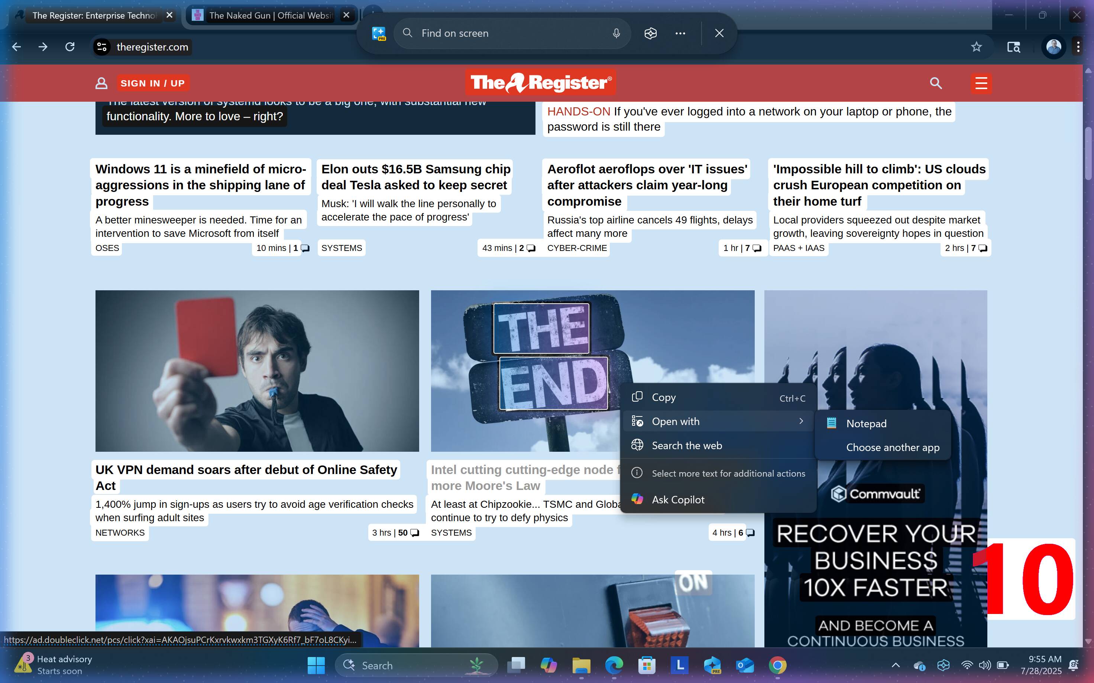The height and width of the screenshot is (683, 1094).
Task: Open Chrome's three-dot menu
Action: pos(1079,47)
